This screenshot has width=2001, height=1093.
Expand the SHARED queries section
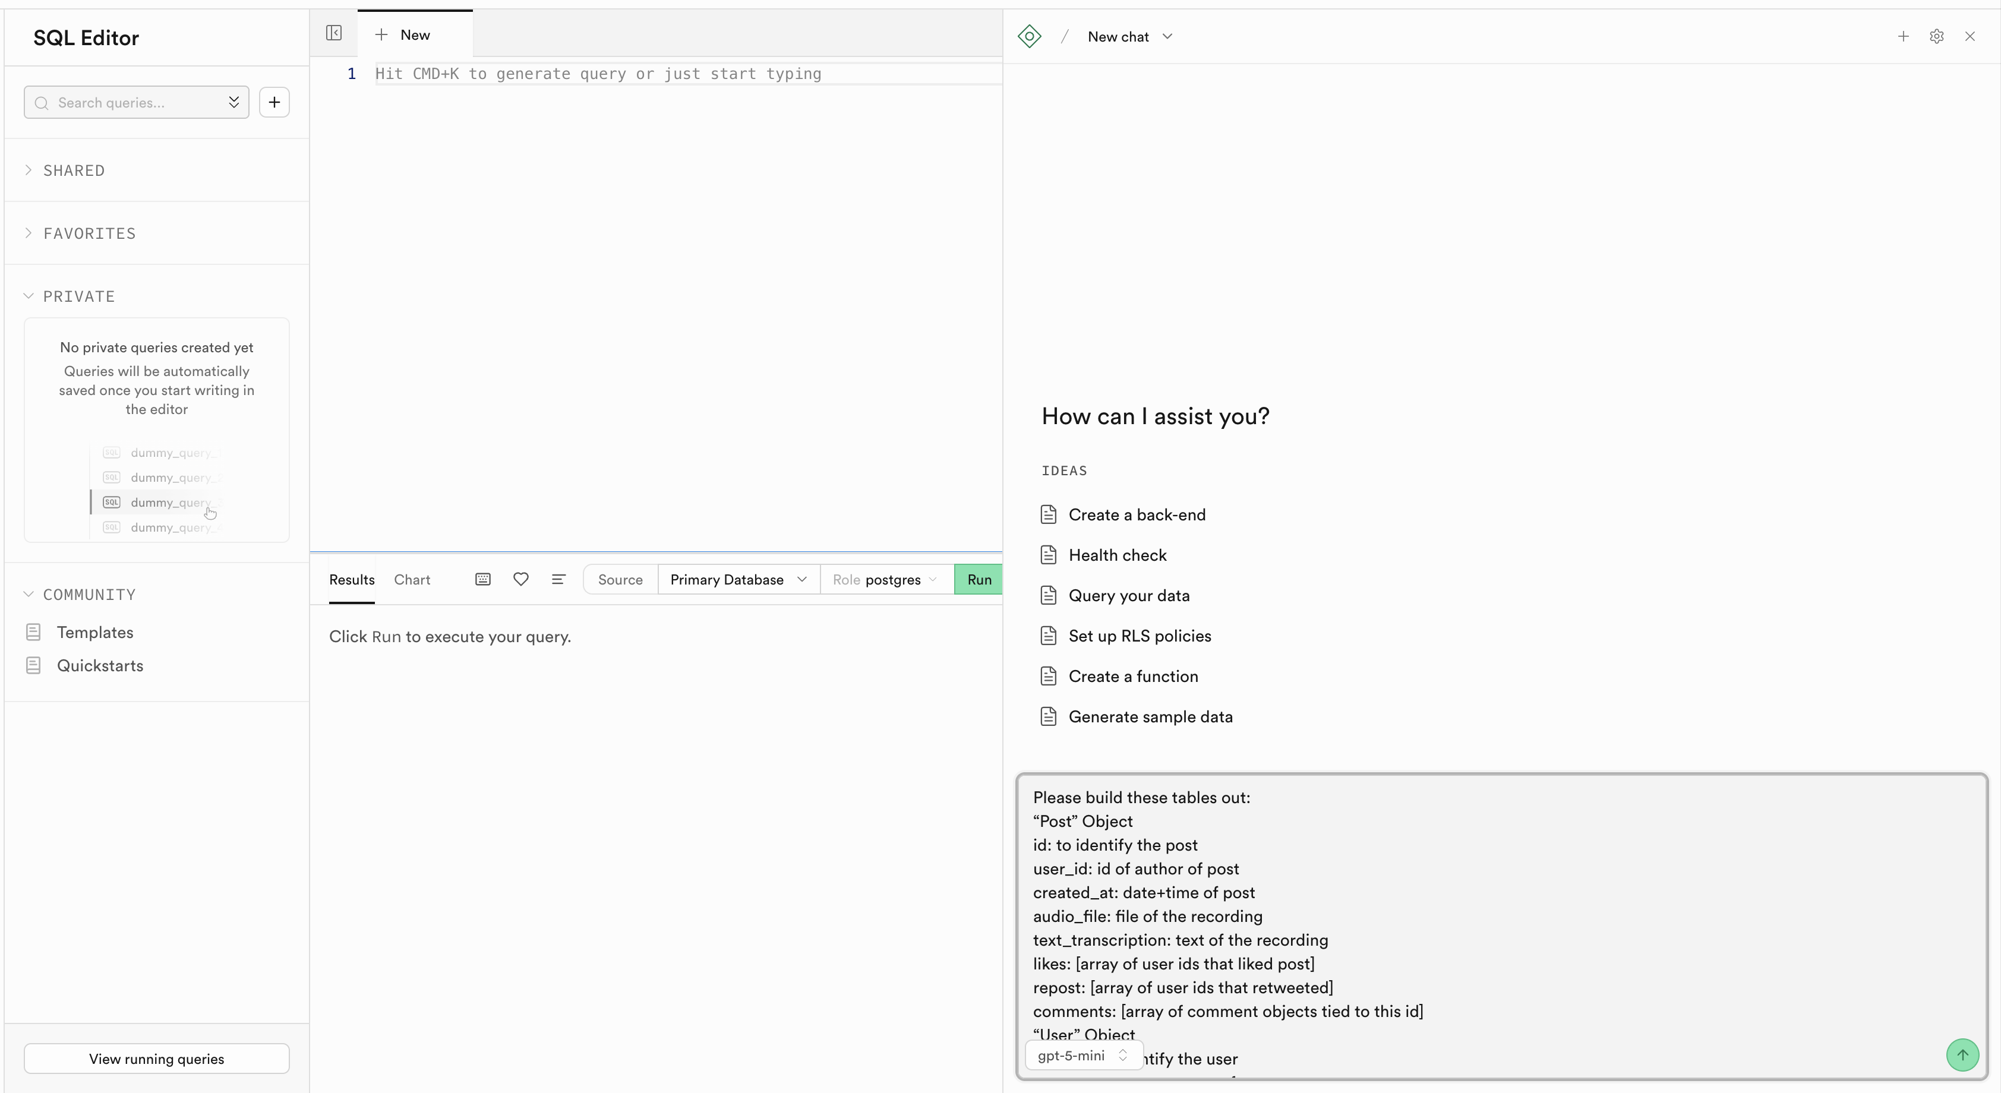pyautogui.click(x=74, y=170)
